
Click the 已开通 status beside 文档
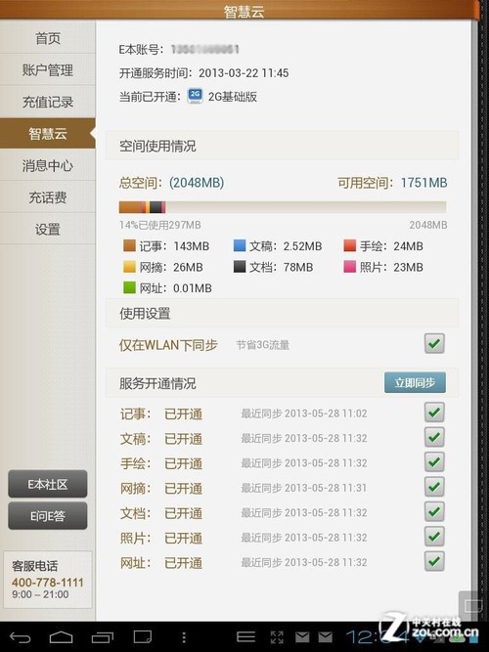click(184, 513)
